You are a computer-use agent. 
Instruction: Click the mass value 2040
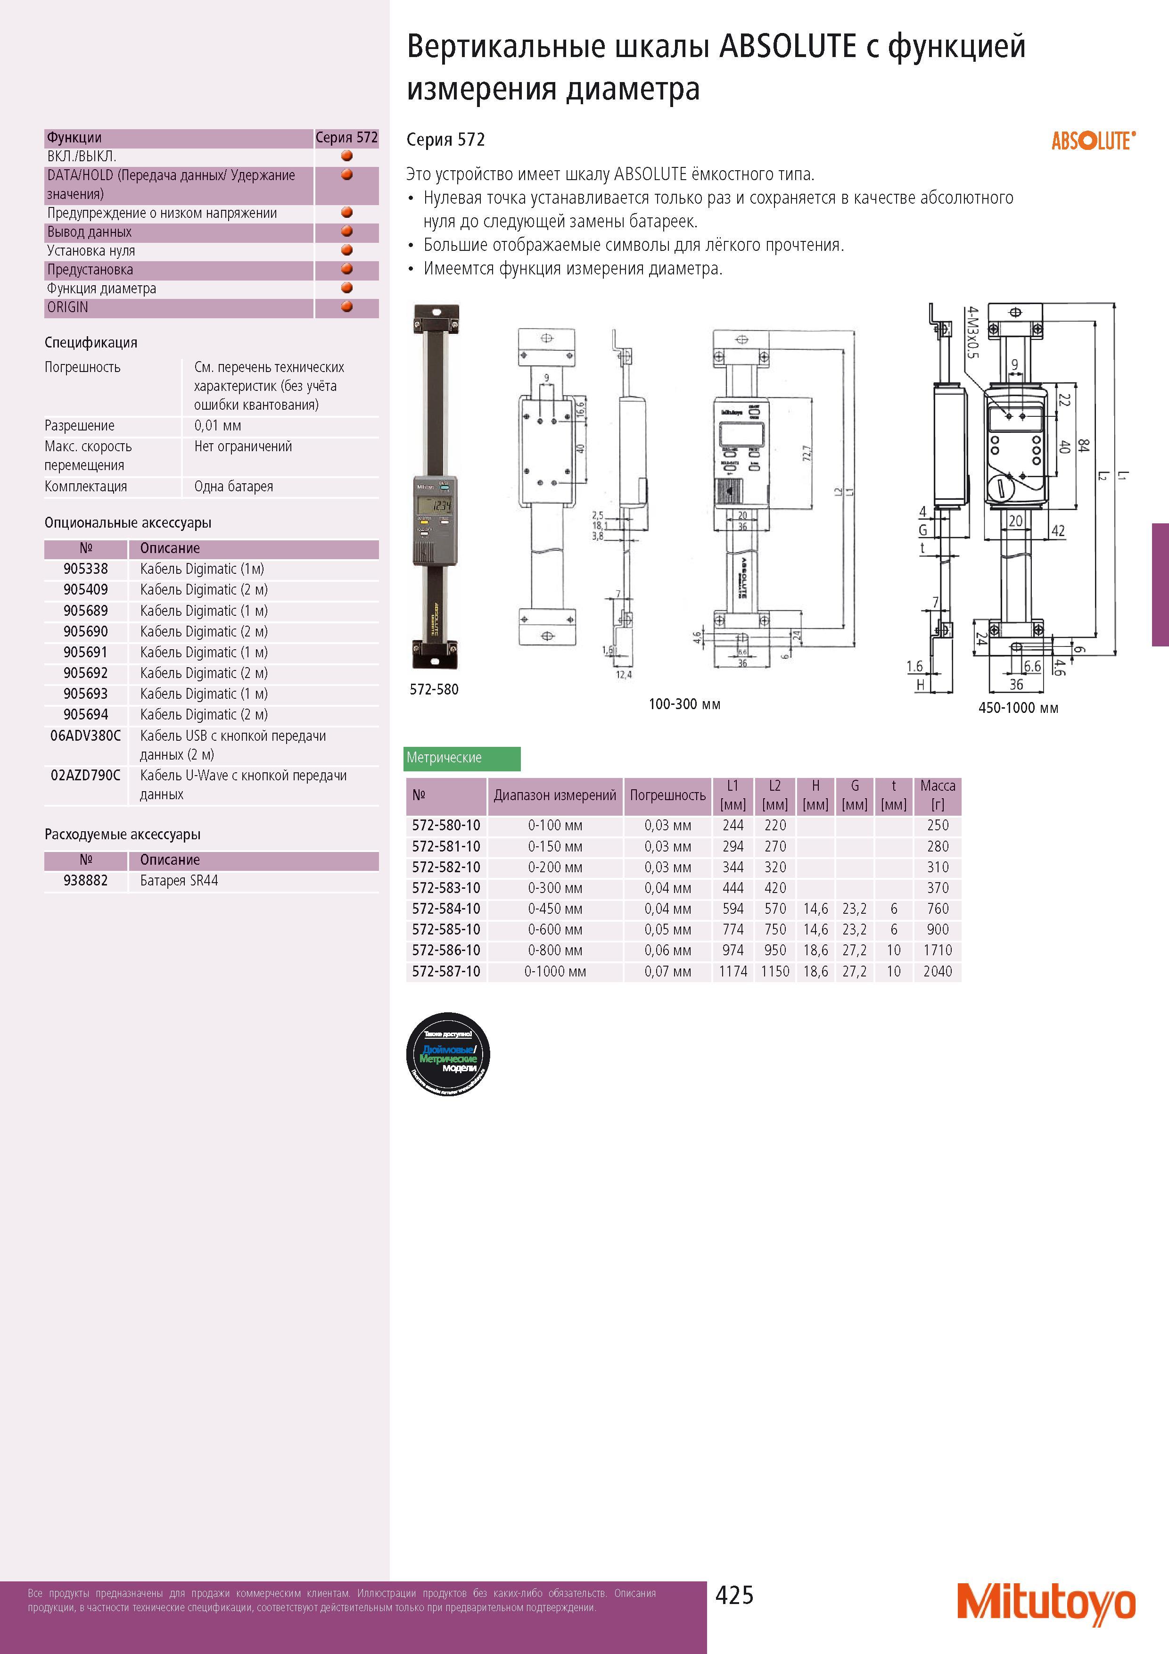point(938,972)
